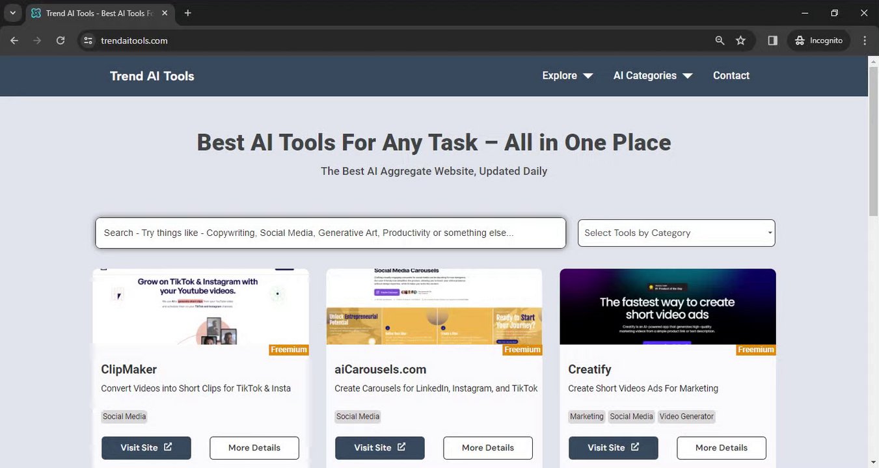Reload the page with refresh icon
The width and height of the screenshot is (879, 468).
tap(61, 40)
